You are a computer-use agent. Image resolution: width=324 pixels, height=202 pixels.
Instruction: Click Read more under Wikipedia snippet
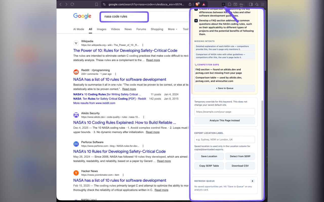coord(153,60)
